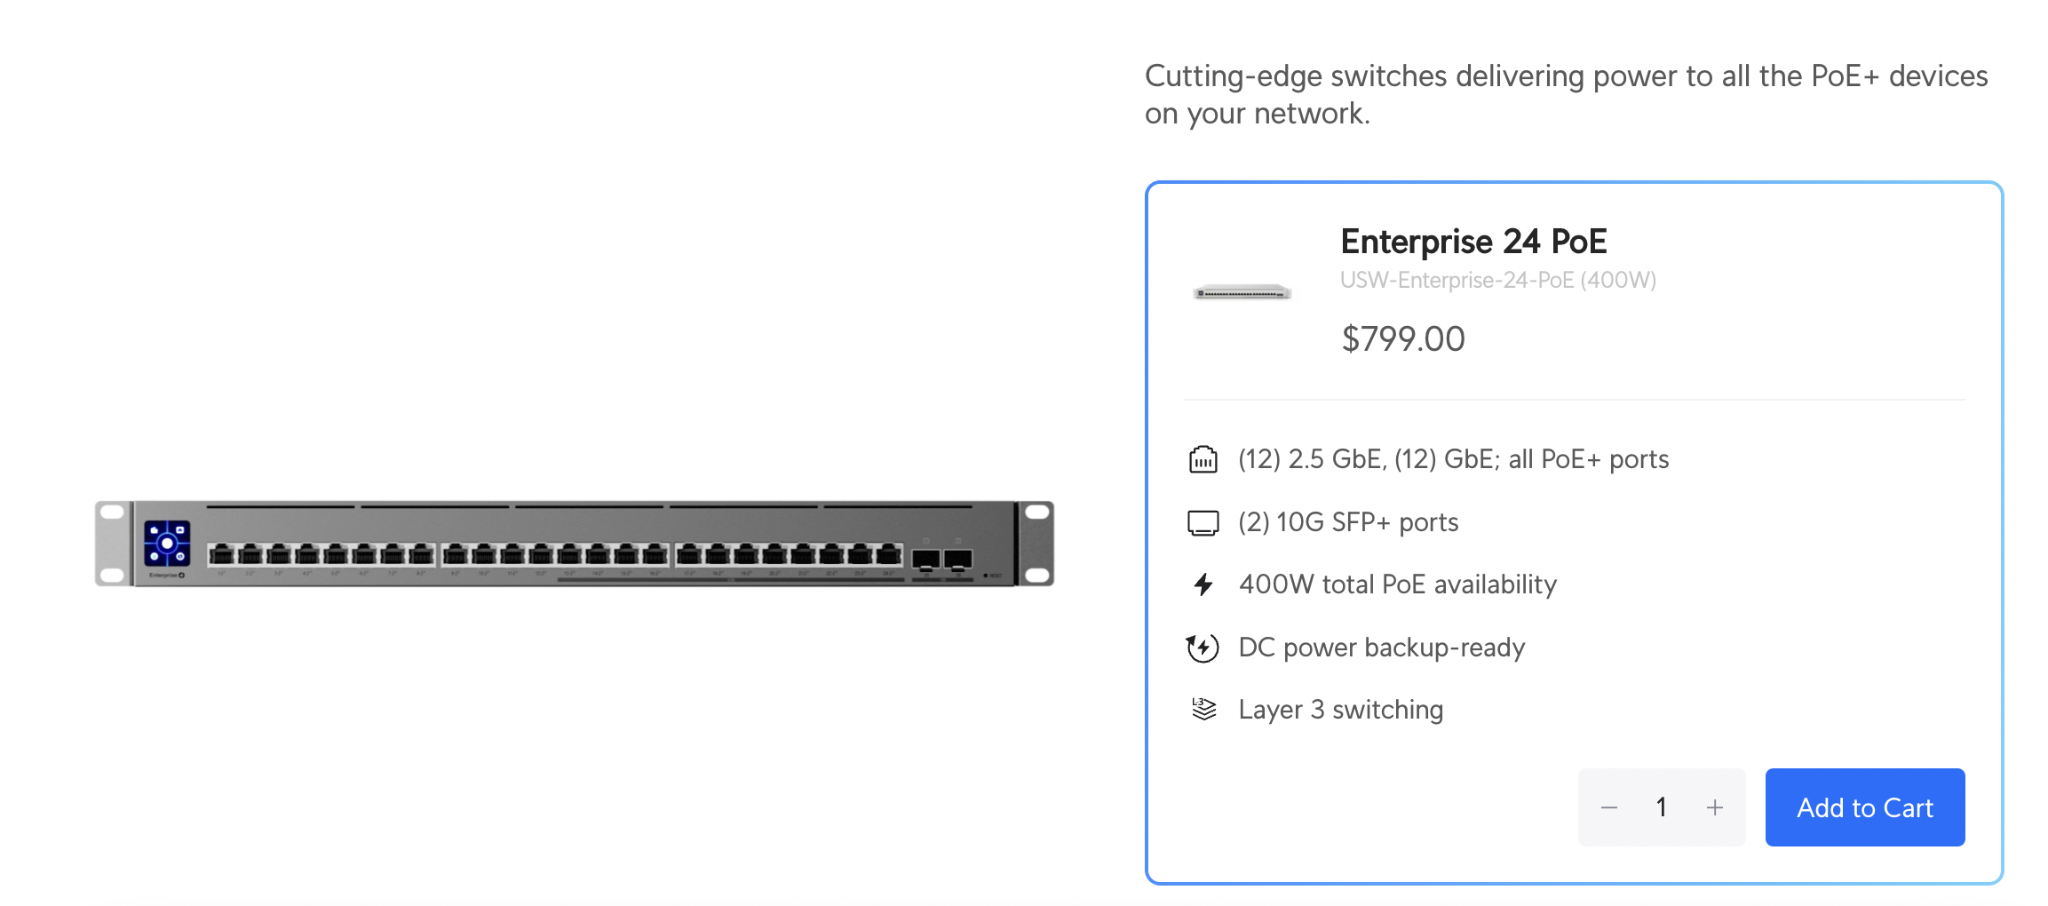
Task: Click the Layer 3 switching icon
Action: tap(1203, 710)
